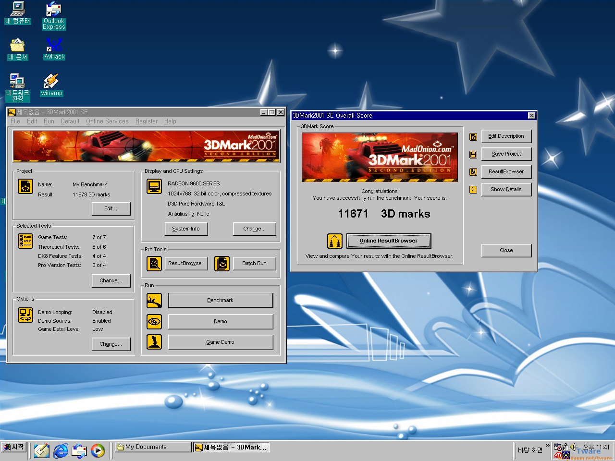Select the 네트워크 환경 desktop icon
Screen dimensions: 615x461
tap(18, 87)
